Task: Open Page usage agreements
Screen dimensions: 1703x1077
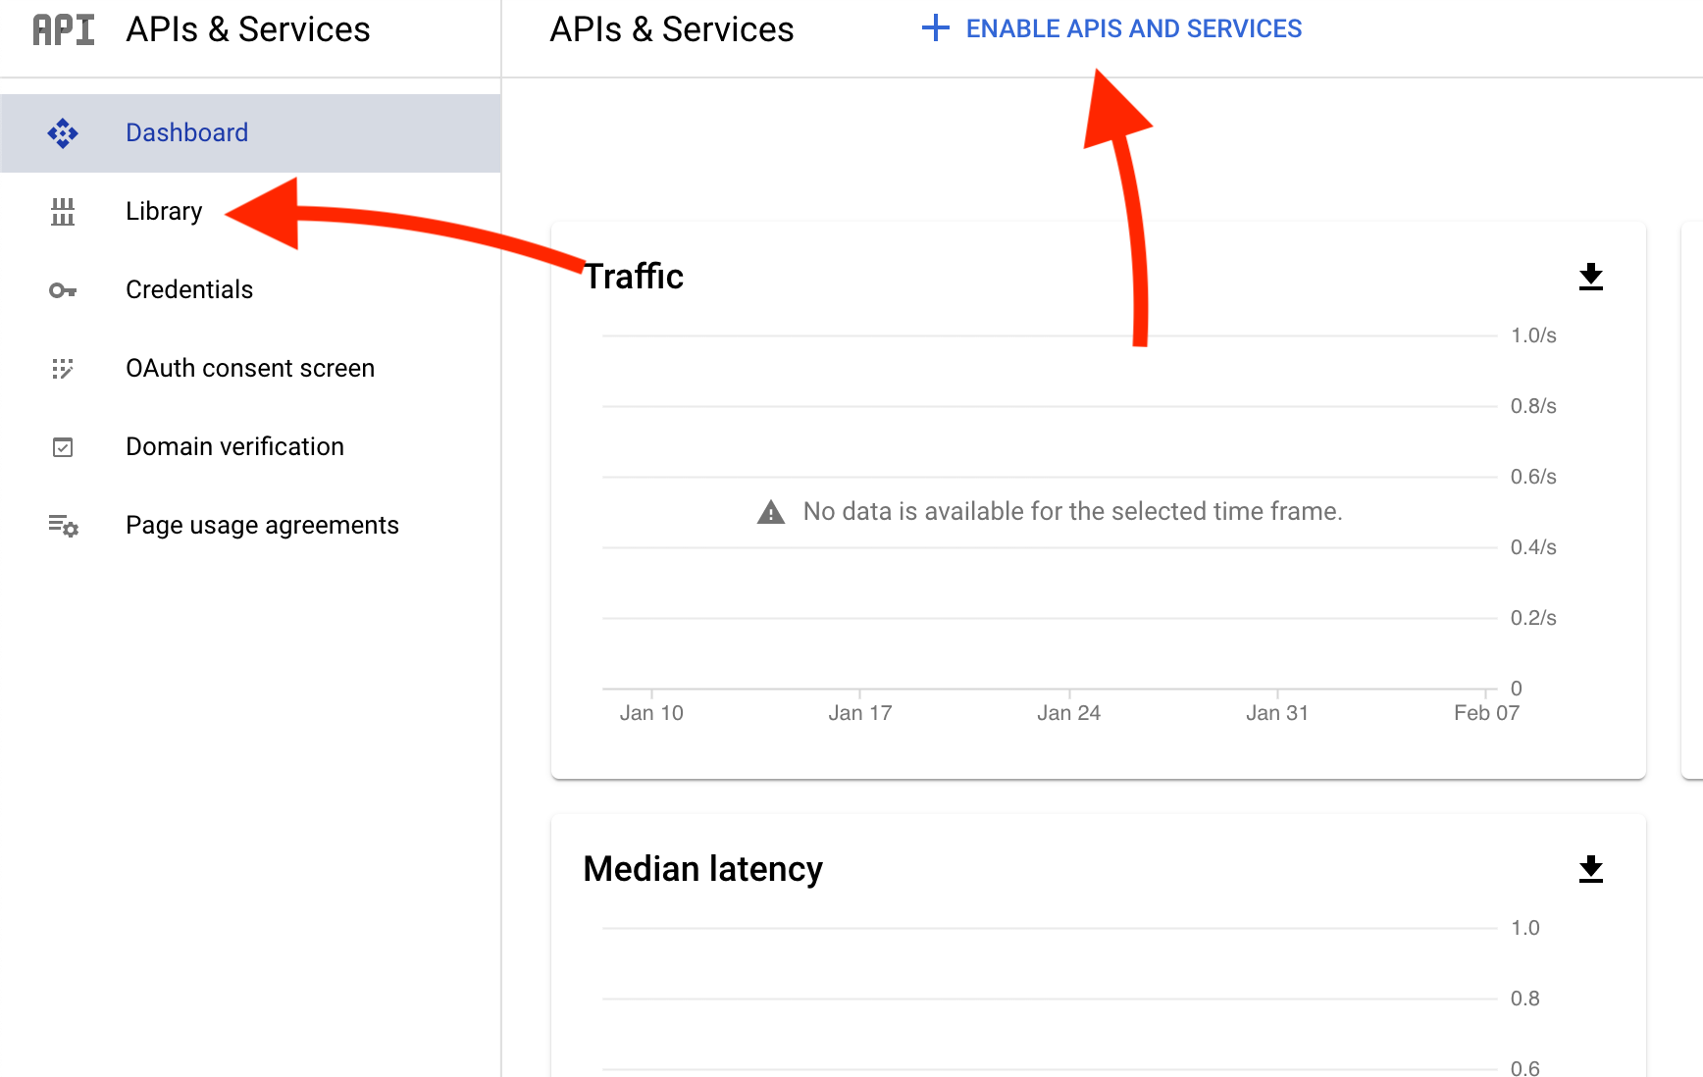Action: pyautogui.click(x=250, y=526)
